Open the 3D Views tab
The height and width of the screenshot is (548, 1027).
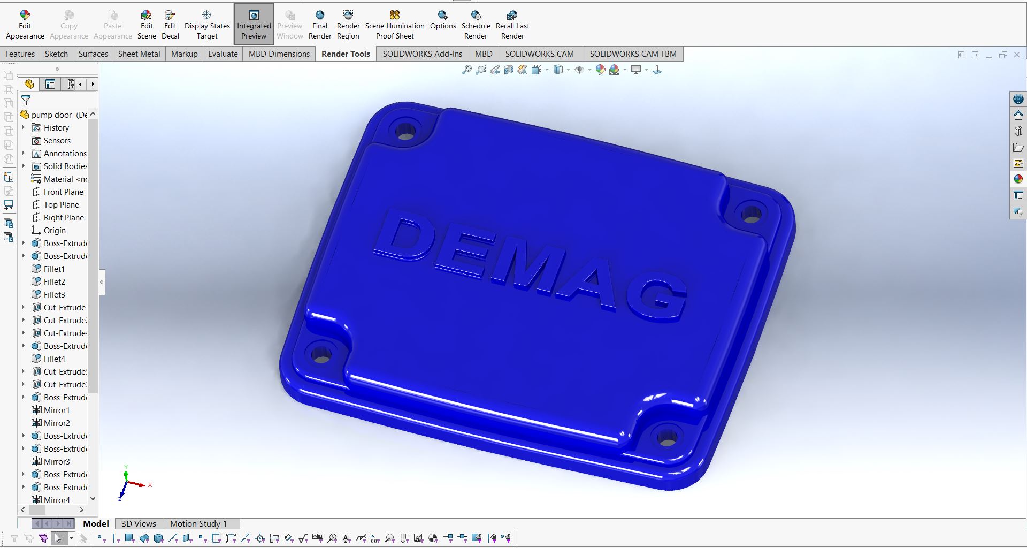139,523
